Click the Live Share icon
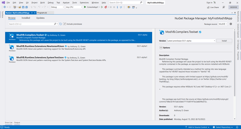This screenshot has width=241, height=129. [208, 7]
